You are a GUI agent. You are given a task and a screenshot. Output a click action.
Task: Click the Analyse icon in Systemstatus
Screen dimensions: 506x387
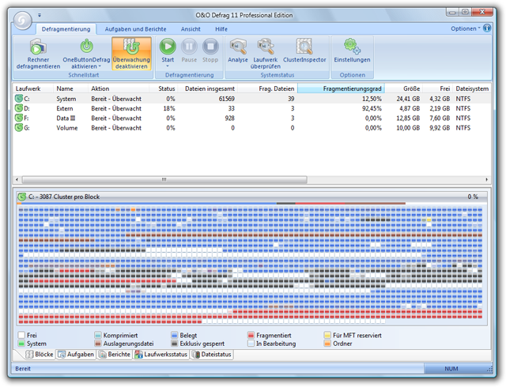click(238, 47)
